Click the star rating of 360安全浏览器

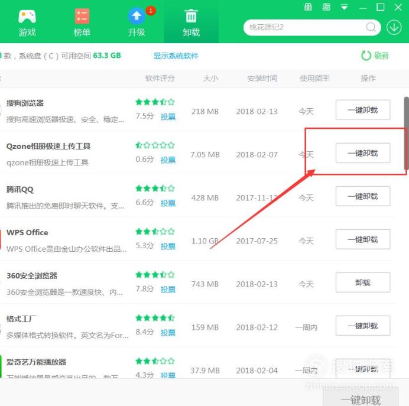[x=155, y=275]
